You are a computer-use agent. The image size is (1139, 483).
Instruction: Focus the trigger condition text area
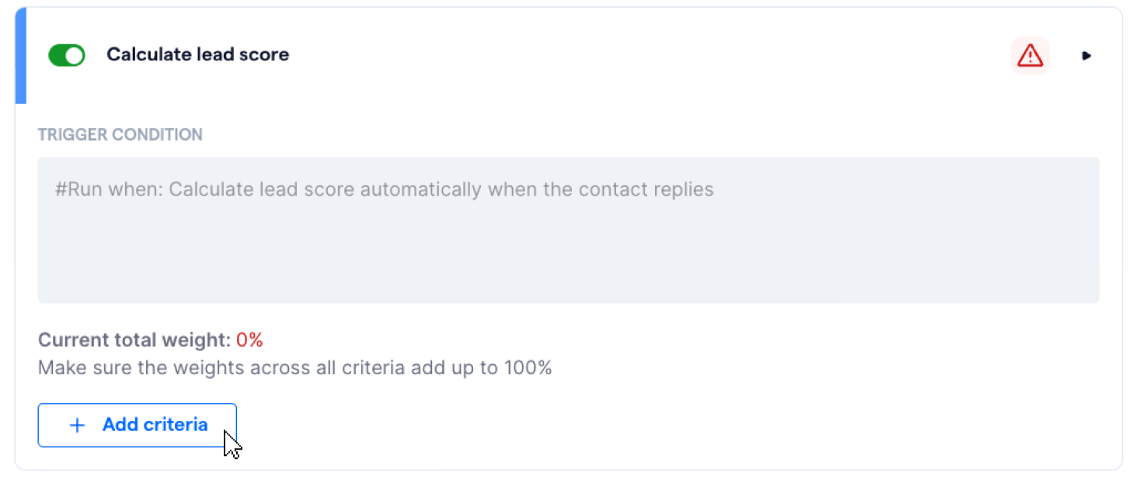(x=569, y=231)
